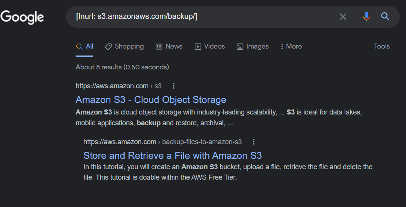Clear the search box with X
The image size is (406, 207).
[343, 17]
